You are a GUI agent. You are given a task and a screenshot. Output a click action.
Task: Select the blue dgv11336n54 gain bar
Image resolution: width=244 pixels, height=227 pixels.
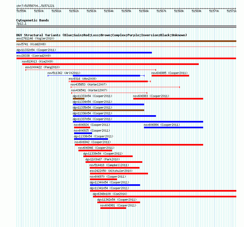(x=114, y=116)
